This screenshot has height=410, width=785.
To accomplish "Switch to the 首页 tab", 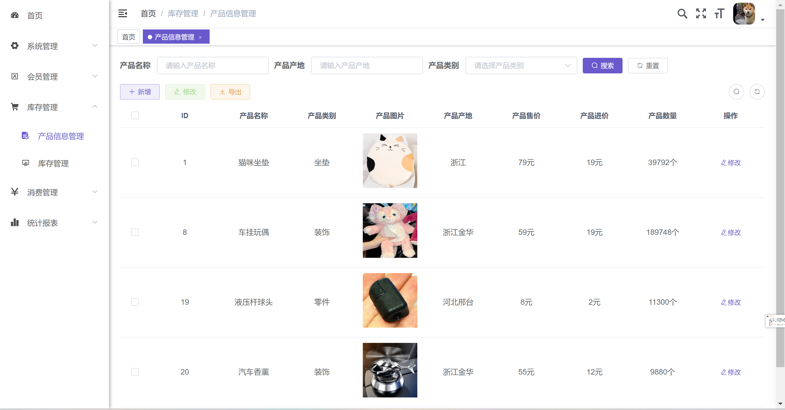I will pyautogui.click(x=129, y=37).
